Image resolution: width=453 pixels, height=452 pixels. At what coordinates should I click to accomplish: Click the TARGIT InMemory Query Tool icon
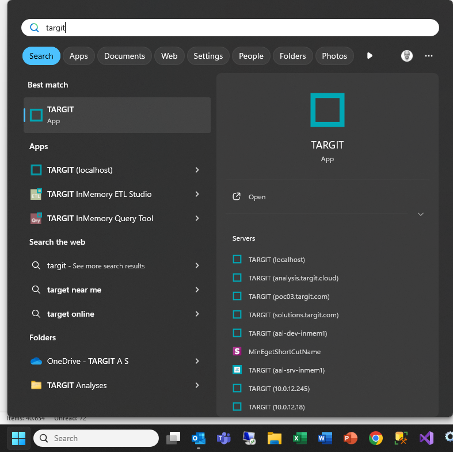tap(36, 218)
